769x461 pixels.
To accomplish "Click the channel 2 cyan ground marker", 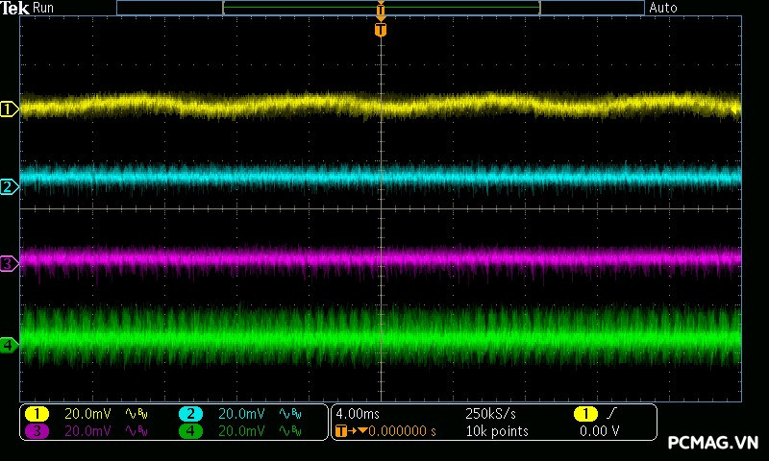I will pyautogui.click(x=9, y=186).
